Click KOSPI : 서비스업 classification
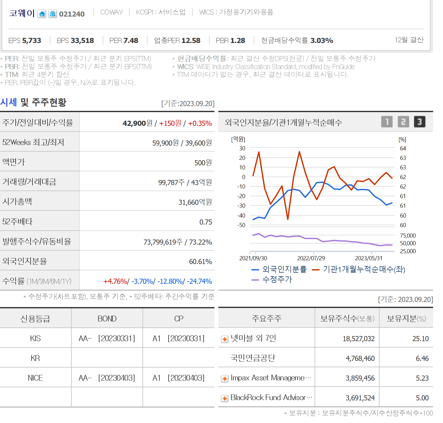The height and width of the screenshot is (423, 443). 161,12
